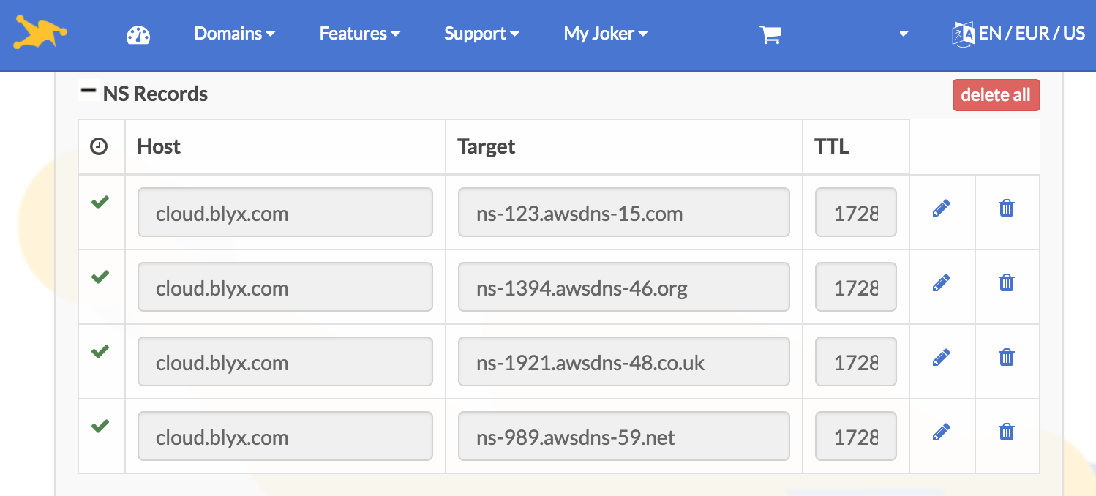Click TTL field of ns-123.awsdns-15.com row
The height and width of the screenshot is (496, 1096).
tap(856, 213)
